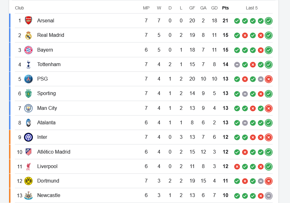Open the Atlético Madrid team link
This screenshot has height=203, width=290.
point(54,152)
